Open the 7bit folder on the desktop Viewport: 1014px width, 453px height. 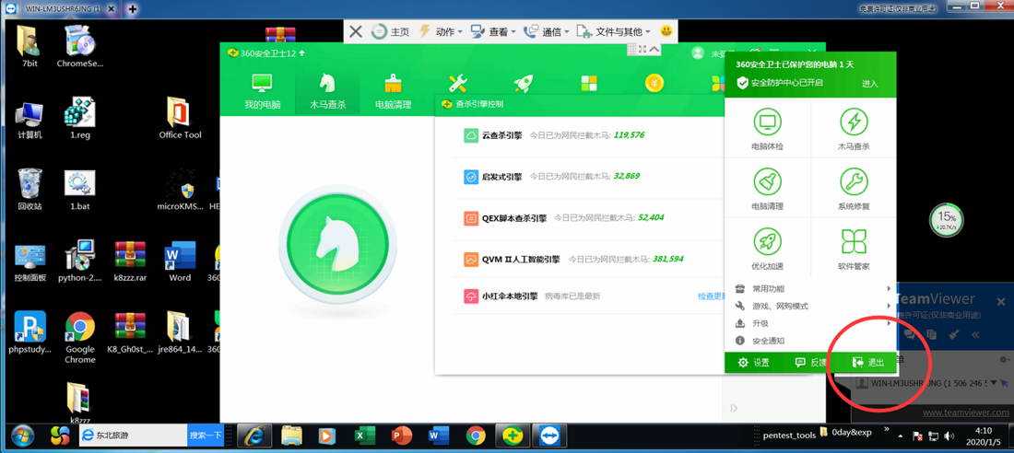pos(29,47)
